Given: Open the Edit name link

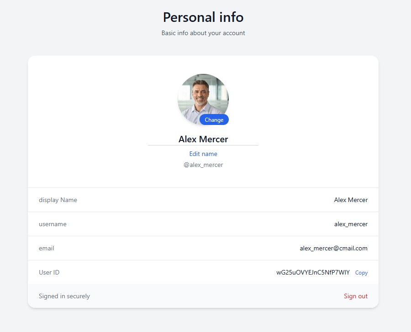Looking at the screenshot, I should 203,154.
